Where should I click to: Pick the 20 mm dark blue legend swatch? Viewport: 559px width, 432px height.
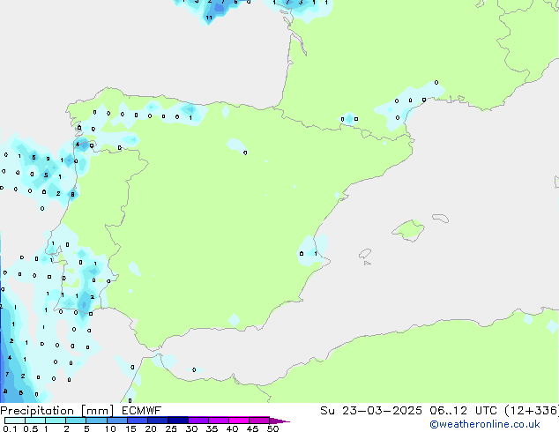click(160, 421)
